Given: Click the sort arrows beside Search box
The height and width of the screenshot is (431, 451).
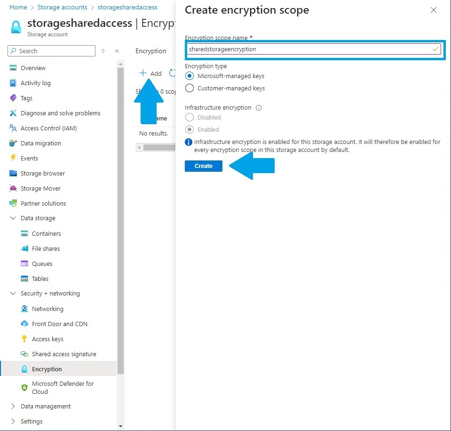Looking at the screenshot, I should (103, 51).
